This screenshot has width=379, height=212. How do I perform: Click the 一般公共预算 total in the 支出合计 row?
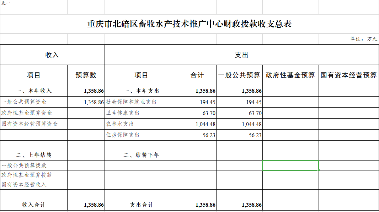(x=240, y=205)
